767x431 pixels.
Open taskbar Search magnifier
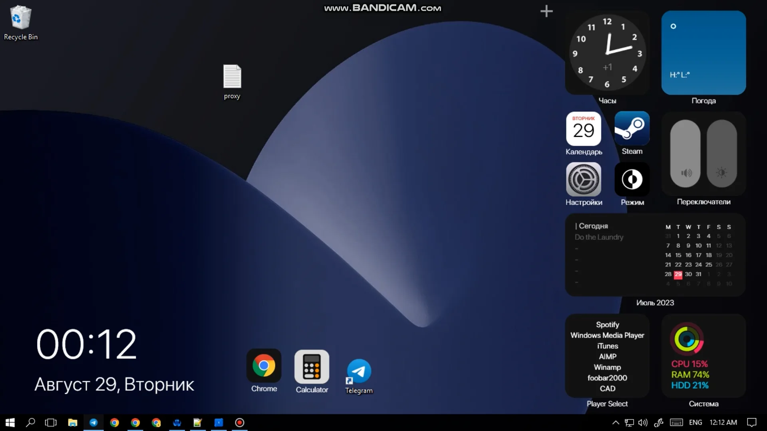click(30, 423)
